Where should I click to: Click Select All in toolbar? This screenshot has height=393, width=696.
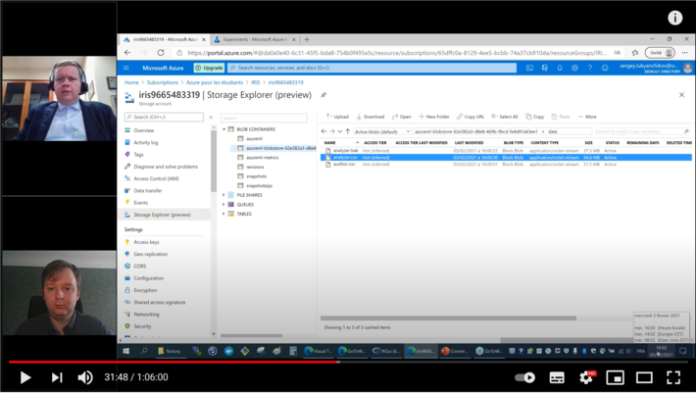coord(505,117)
